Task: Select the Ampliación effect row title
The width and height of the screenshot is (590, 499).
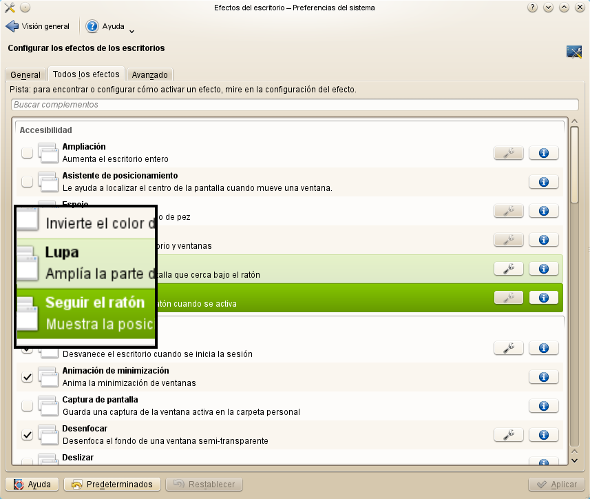Action: coord(84,147)
